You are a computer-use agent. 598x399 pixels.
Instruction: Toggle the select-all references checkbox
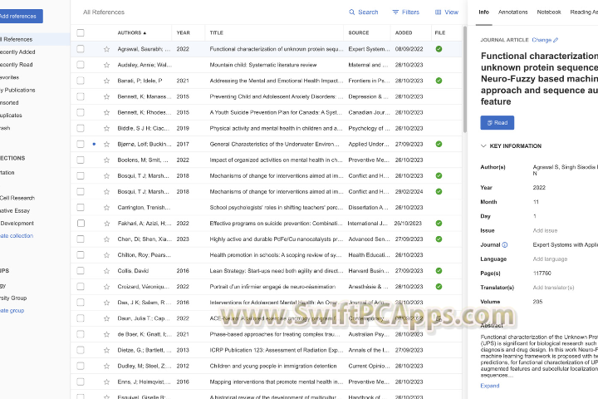[81, 33]
